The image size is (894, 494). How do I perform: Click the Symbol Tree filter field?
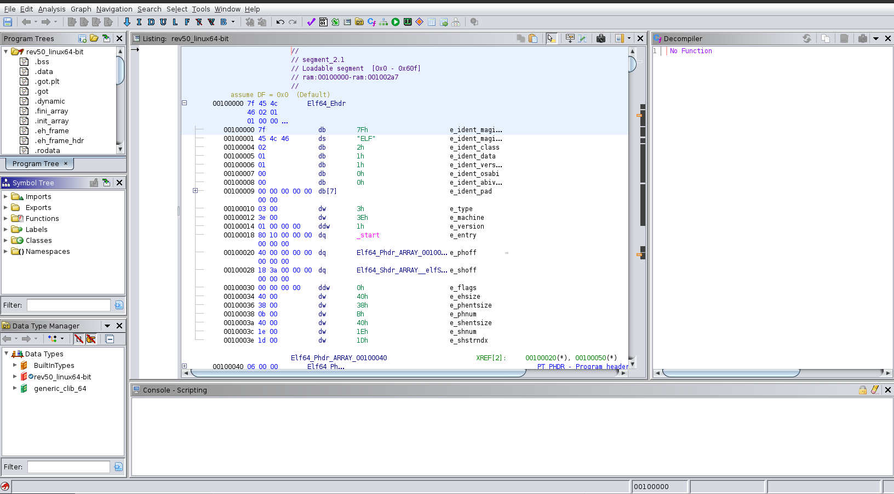68,305
